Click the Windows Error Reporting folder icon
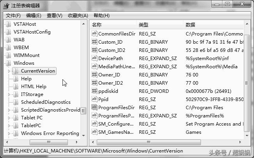The width and height of the screenshot is (254, 158). pos(16,133)
